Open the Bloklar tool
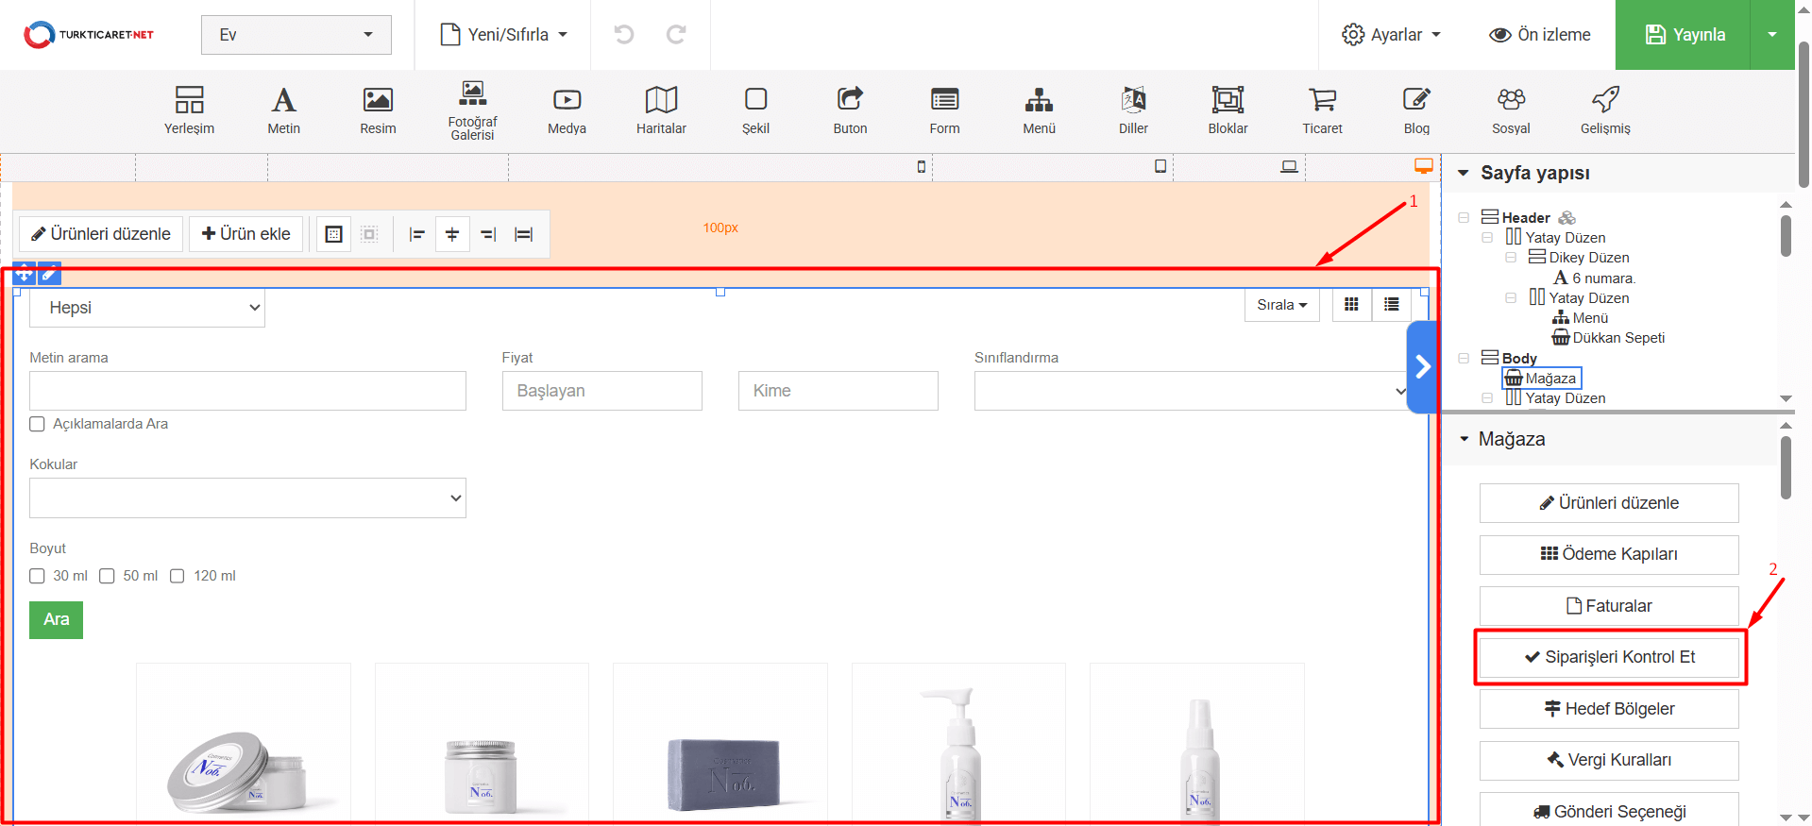Image resolution: width=1812 pixels, height=826 pixels. (1228, 110)
